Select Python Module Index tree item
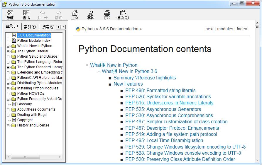This screenshot has height=165, width=262. click(x=34, y=41)
